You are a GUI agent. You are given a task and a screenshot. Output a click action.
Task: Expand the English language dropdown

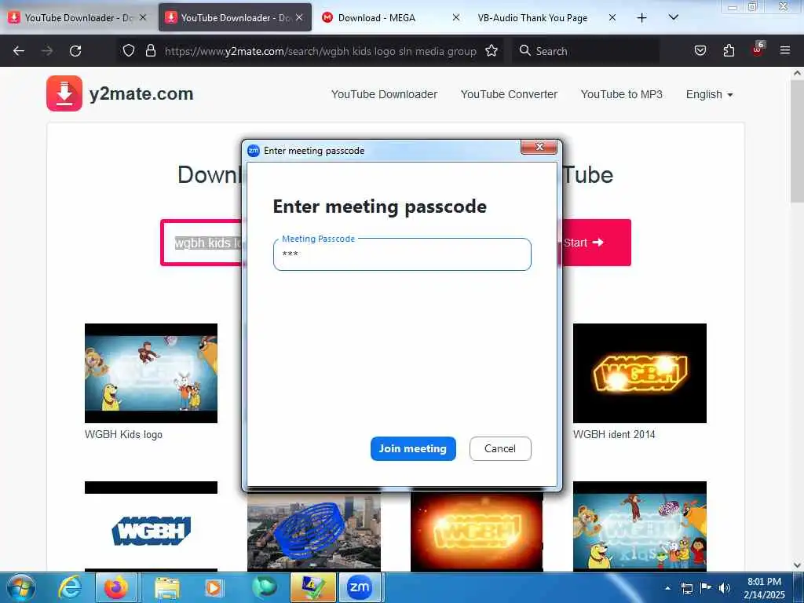click(709, 94)
